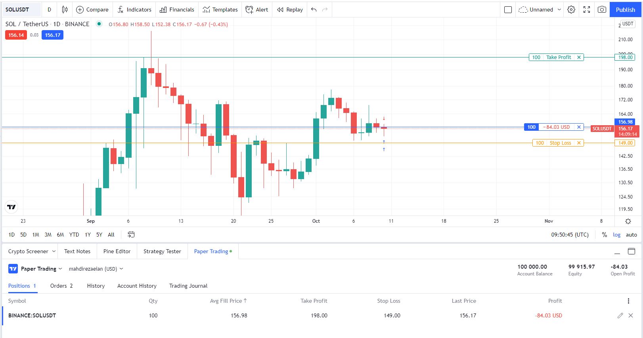Open the candlestick chart style picker
The width and height of the screenshot is (643, 338).
pyautogui.click(x=65, y=10)
